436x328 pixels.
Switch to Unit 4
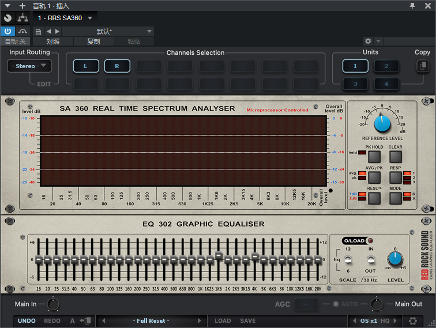(x=386, y=84)
